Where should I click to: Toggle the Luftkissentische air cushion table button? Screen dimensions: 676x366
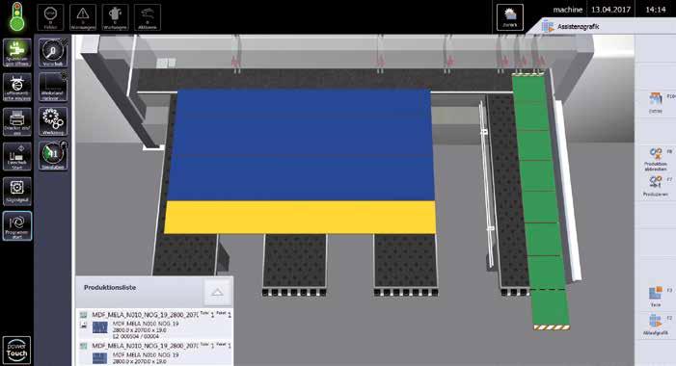17,87
